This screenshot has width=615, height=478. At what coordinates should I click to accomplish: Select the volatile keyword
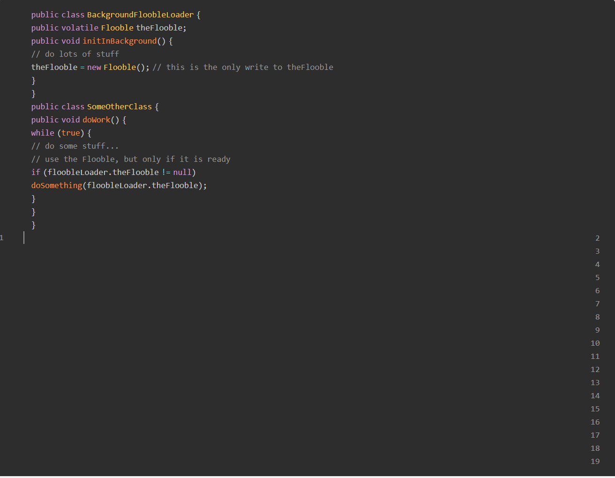coord(80,28)
